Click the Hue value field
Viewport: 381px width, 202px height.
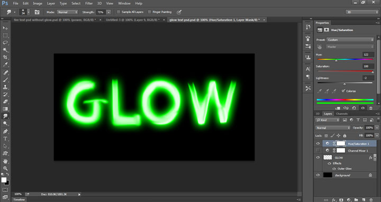(368, 54)
